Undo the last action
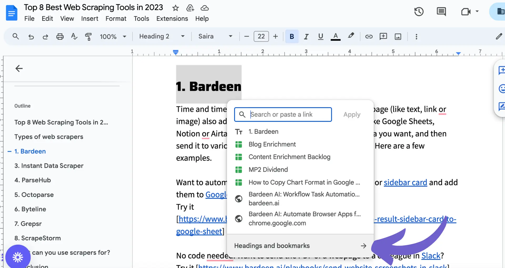The width and height of the screenshot is (505, 268). tap(31, 37)
